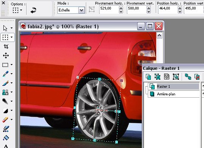The width and height of the screenshot is (204, 148).
Task: Decrease Pivotement vert. value with down arrow
Action: tap(149, 11)
